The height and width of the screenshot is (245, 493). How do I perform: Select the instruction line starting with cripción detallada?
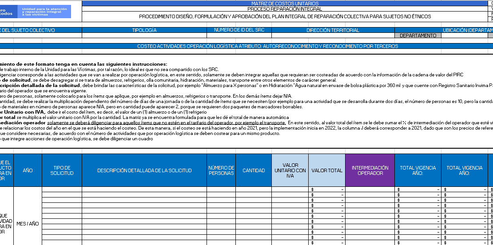click(246, 85)
